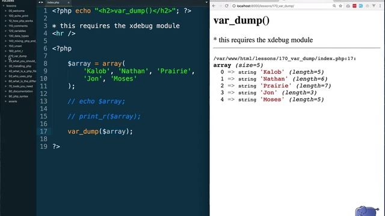Expand the 150_unset folder
The width and height of the screenshot is (385, 216).
point(5,46)
